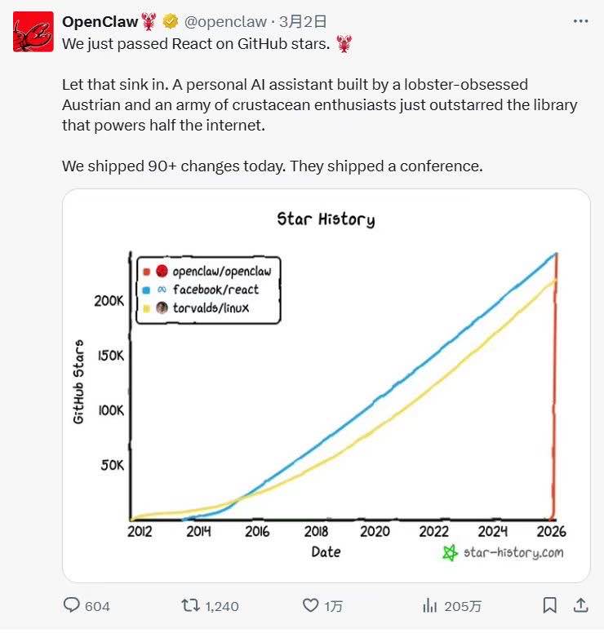View tweet analytics bar-chart icon
604x633 pixels.
click(x=430, y=605)
